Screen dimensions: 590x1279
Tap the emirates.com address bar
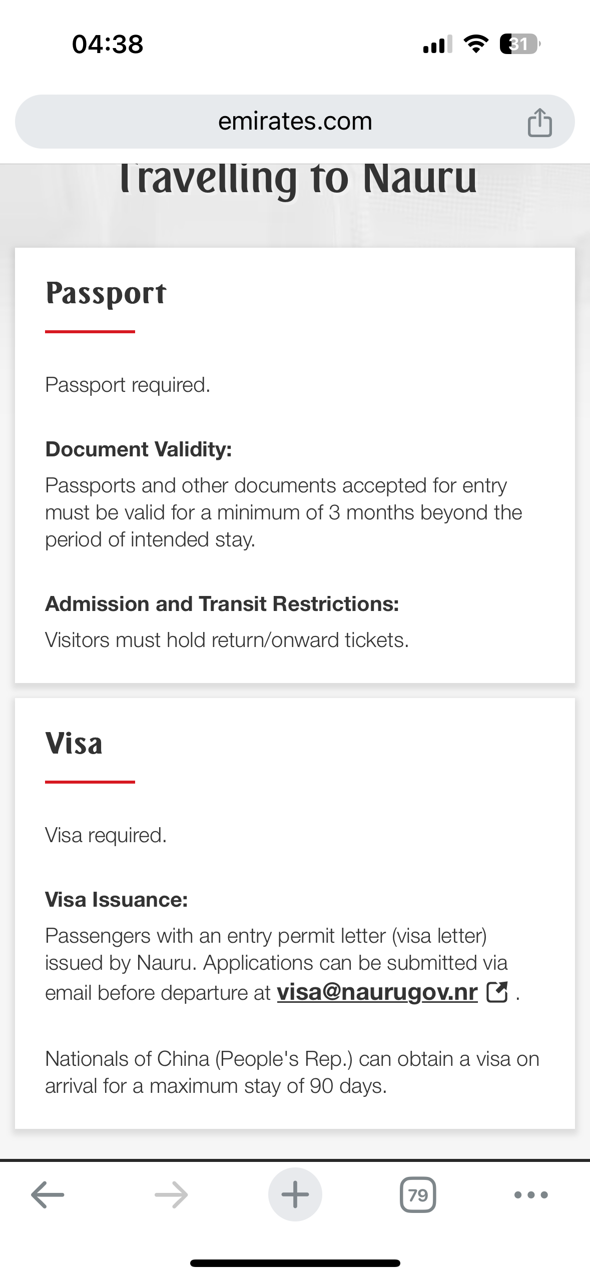click(295, 122)
